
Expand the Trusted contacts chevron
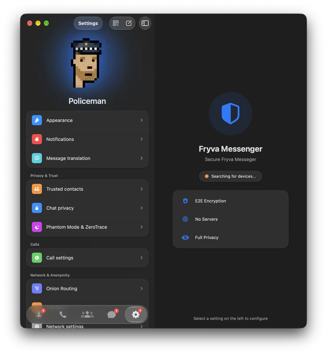[x=142, y=189]
